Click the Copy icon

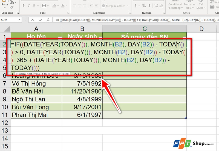[x=12, y=2]
